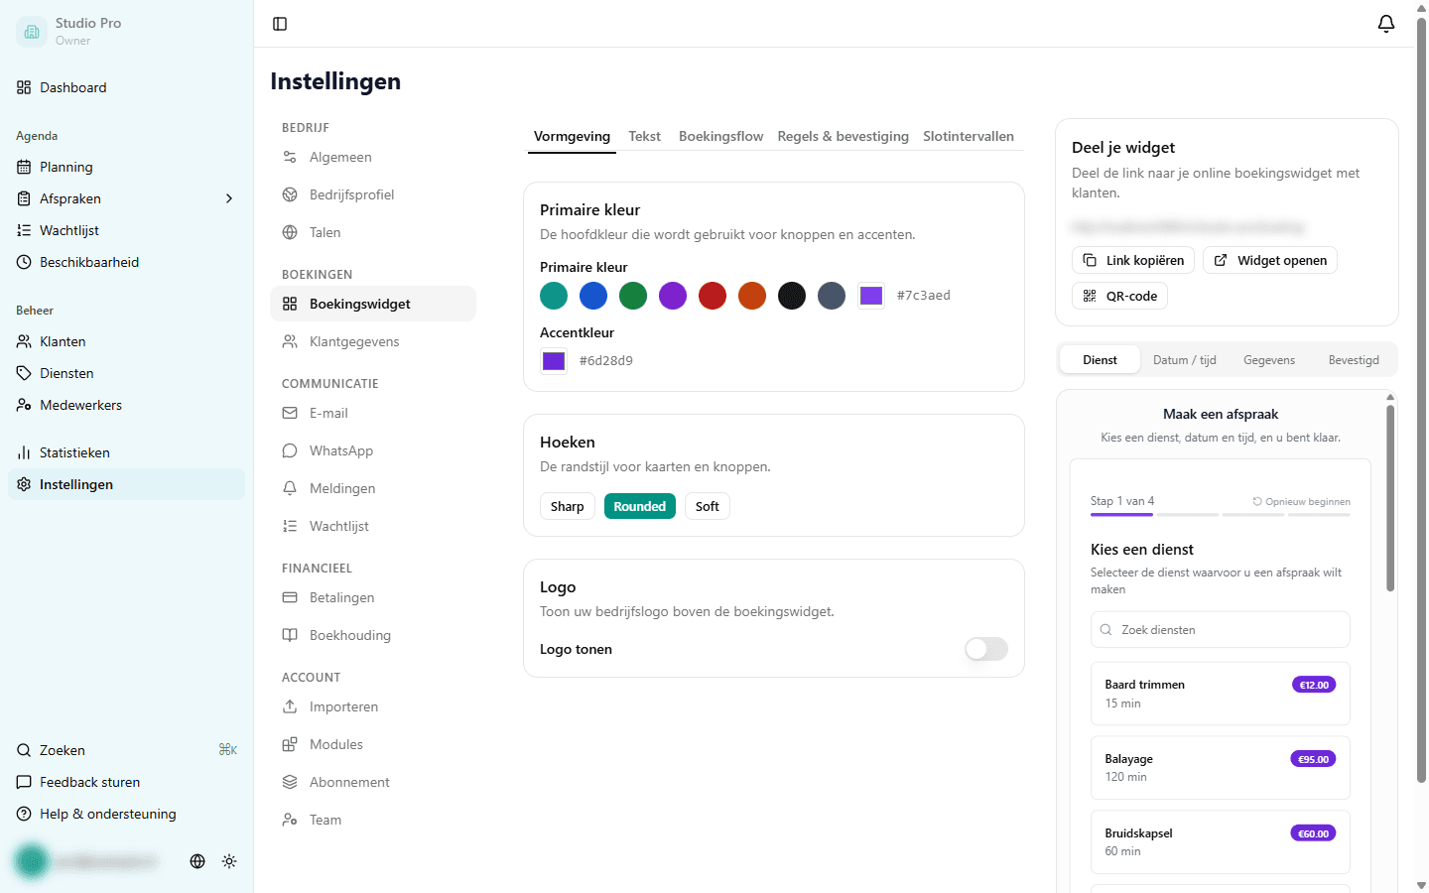
Task: Select Rounded corner style
Action: [640, 506]
